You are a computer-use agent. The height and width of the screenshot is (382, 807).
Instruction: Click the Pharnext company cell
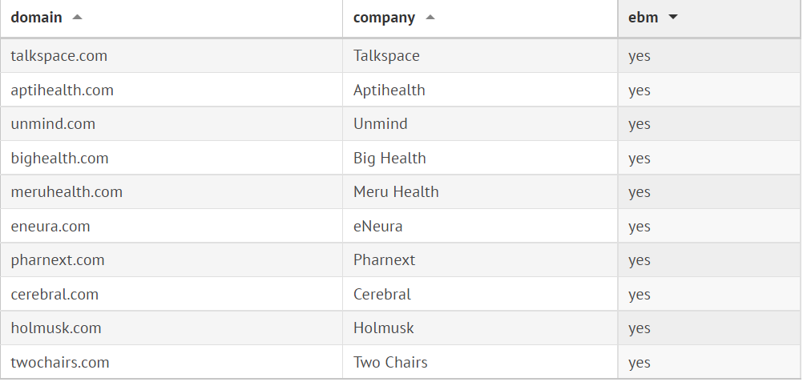coord(385,260)
